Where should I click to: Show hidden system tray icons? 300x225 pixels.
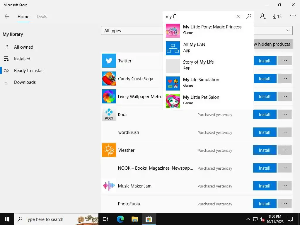(x=248, y=219)
